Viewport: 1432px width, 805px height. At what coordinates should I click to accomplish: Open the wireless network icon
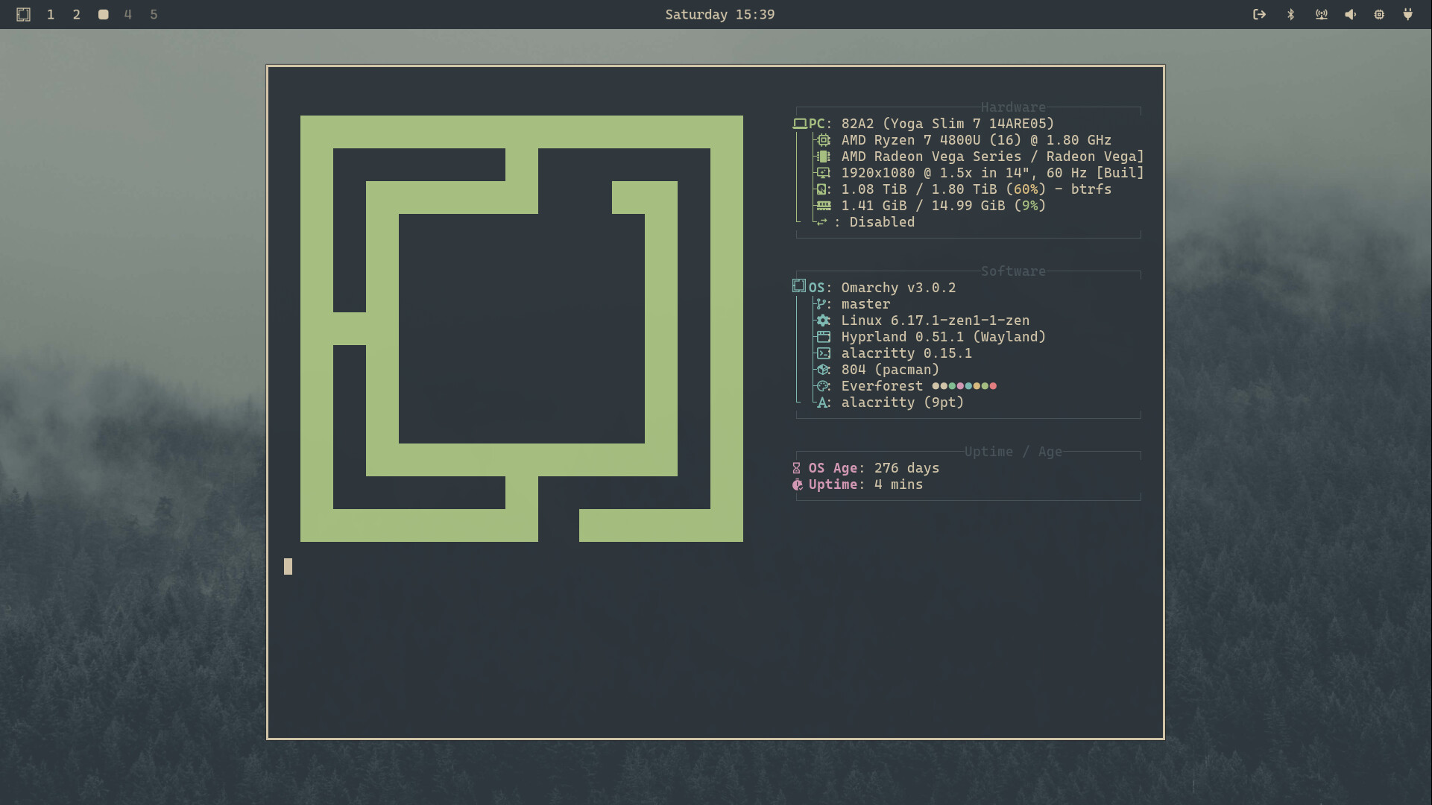[x=1321, y=14]
